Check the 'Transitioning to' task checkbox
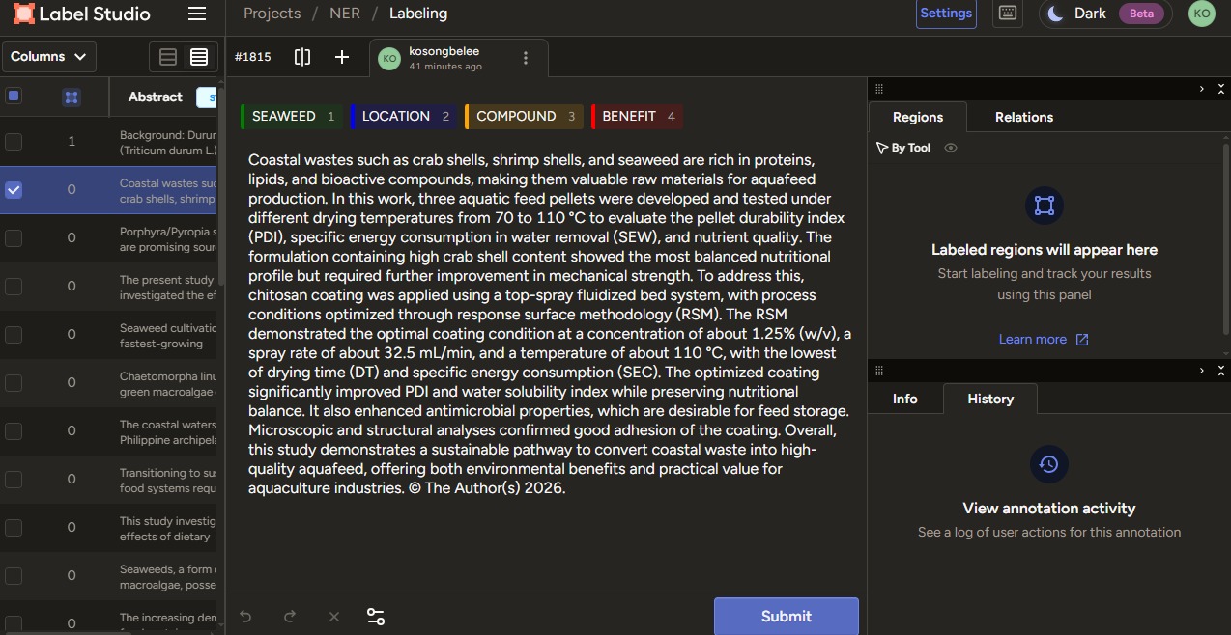This screenshot has width=1231, height=635. 14,480
